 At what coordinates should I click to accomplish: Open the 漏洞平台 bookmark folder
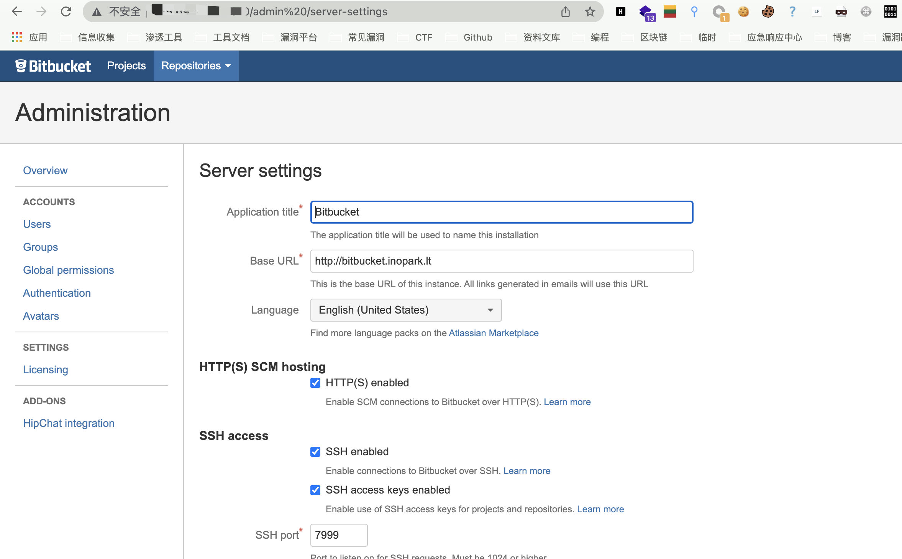(290, 37)
